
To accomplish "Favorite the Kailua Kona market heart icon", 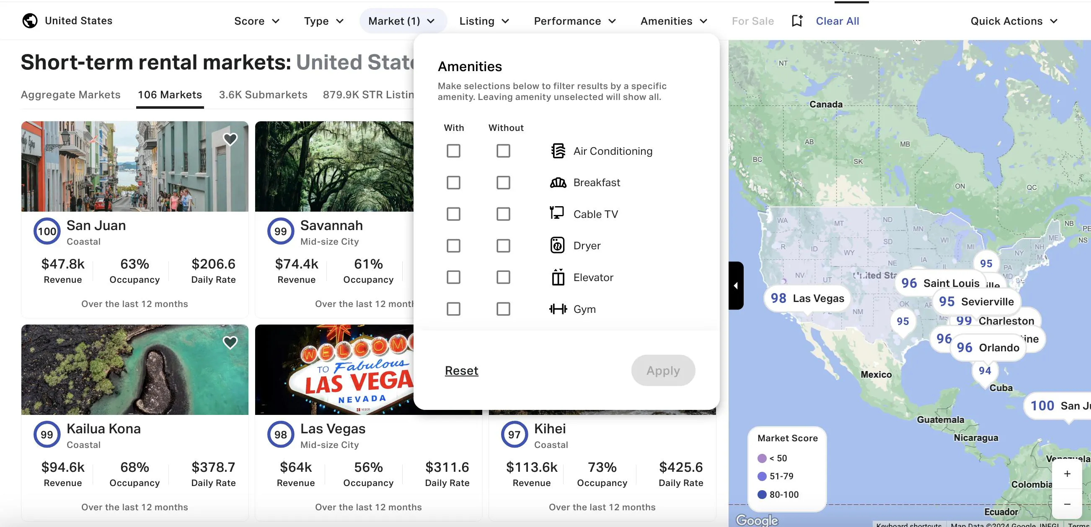I will point(230,343).
